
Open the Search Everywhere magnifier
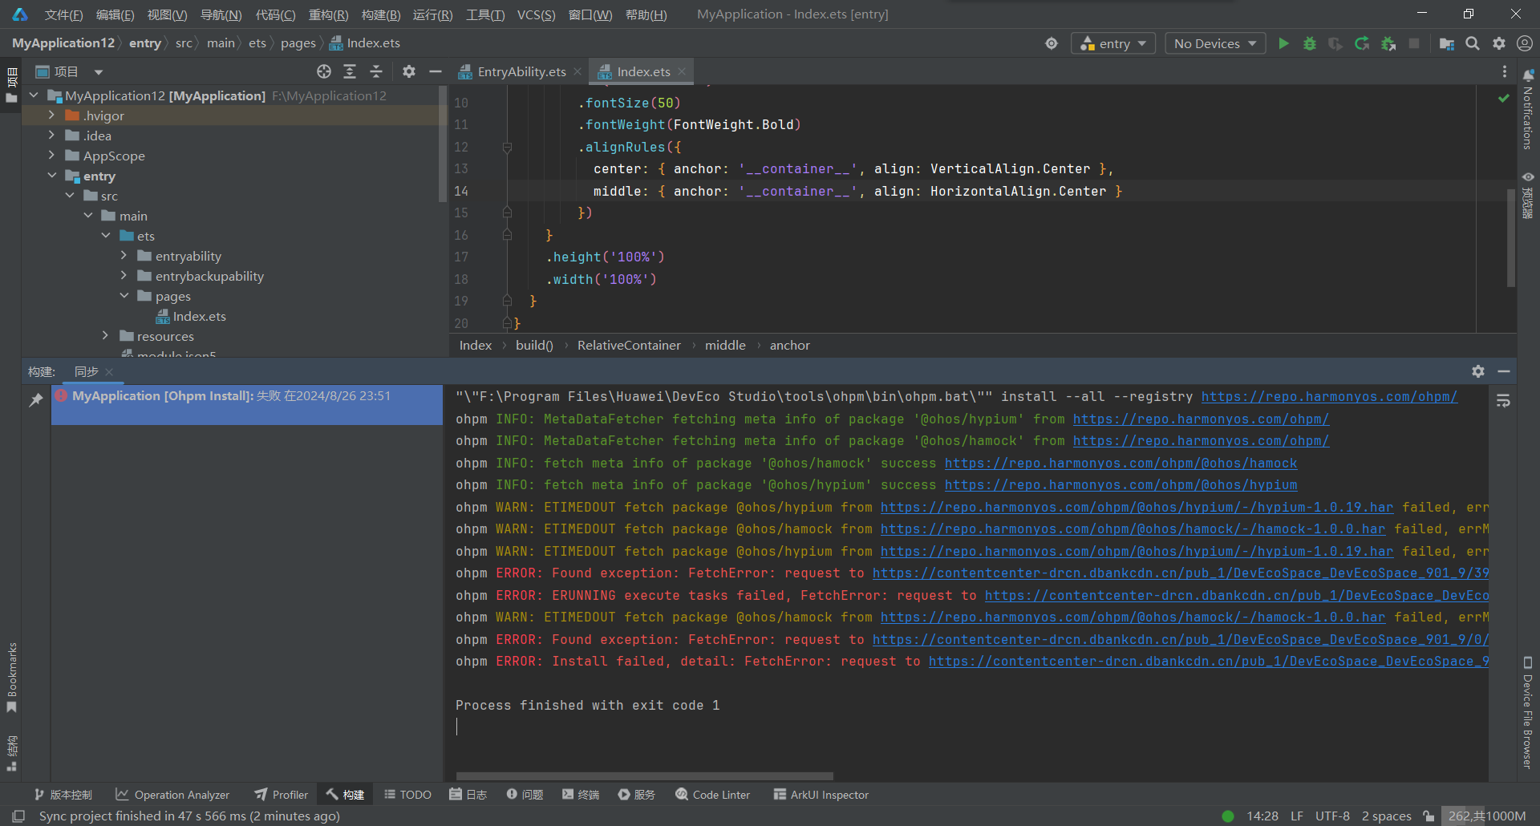click(1473, 43)
